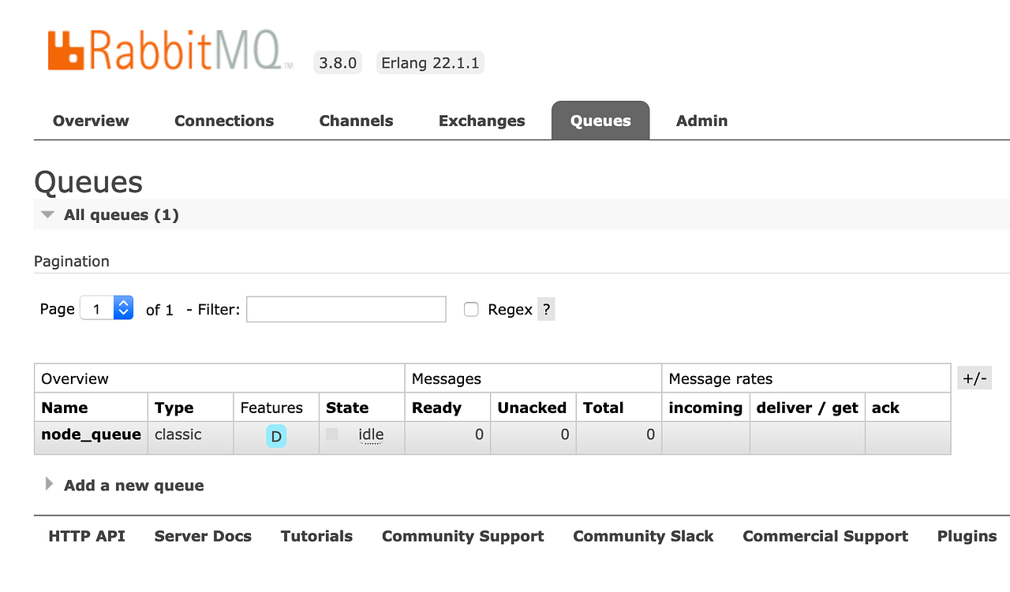Switch to the Overview tab

90,121
